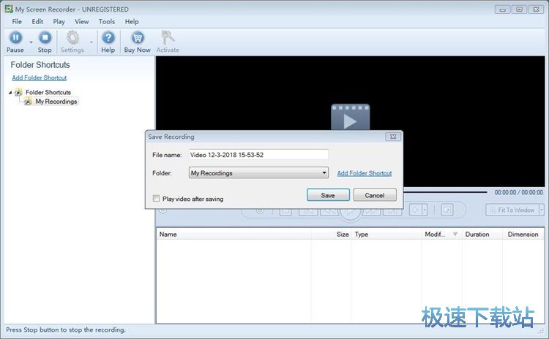
Task: Click the Activate keys icon
Action: (x=168, y=38)
